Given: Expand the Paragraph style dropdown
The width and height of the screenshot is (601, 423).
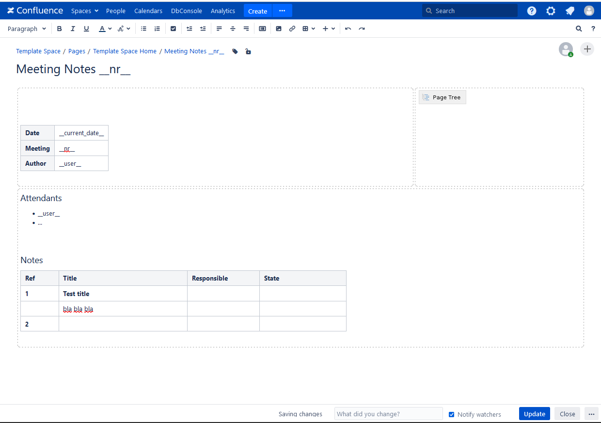Looking at the screenshot, I should click(x=27, y=29).
